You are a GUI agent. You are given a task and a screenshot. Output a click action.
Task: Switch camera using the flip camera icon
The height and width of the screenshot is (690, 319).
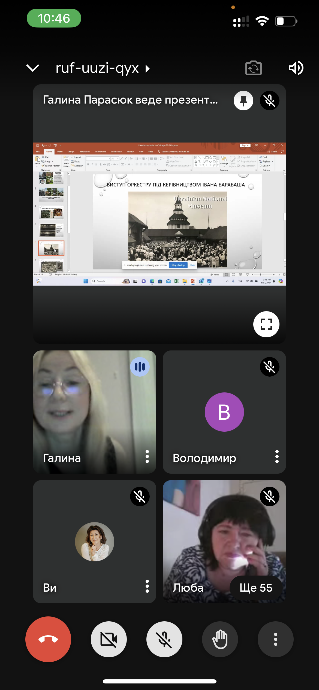pyautogui.click(x=253, y=68)
